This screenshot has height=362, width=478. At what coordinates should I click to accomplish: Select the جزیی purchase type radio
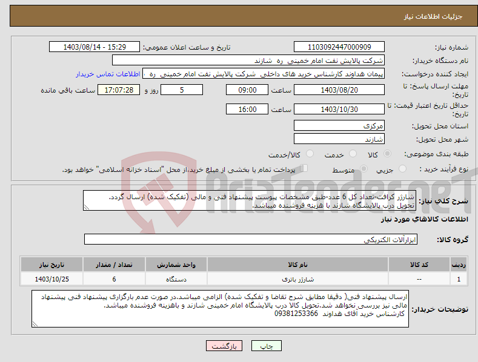pyautogui.click(x=402, y=169)
